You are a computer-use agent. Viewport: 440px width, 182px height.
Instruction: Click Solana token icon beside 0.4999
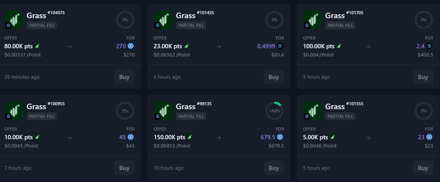[x=280, y=46]
